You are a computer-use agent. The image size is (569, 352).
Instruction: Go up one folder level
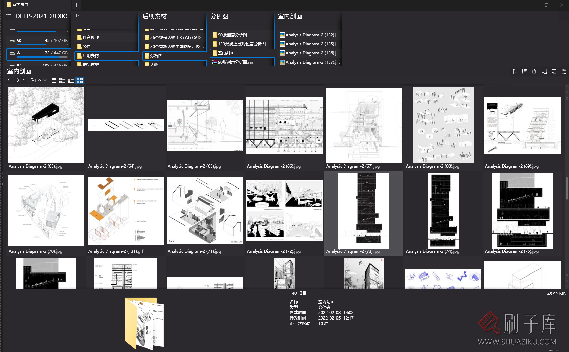point(24,80)
